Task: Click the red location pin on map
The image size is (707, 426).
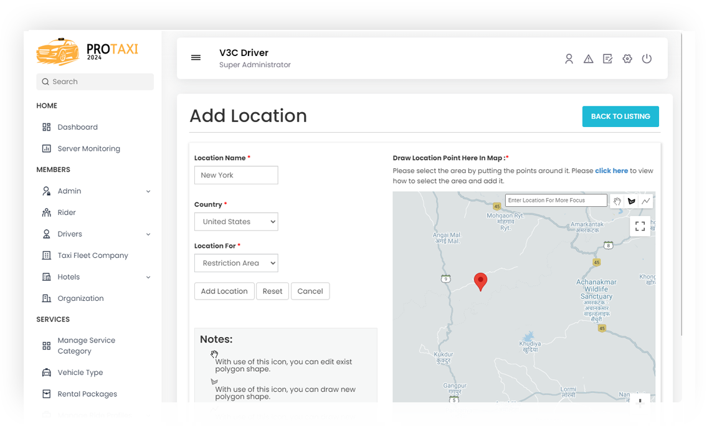Action: [x=481, y=282]
